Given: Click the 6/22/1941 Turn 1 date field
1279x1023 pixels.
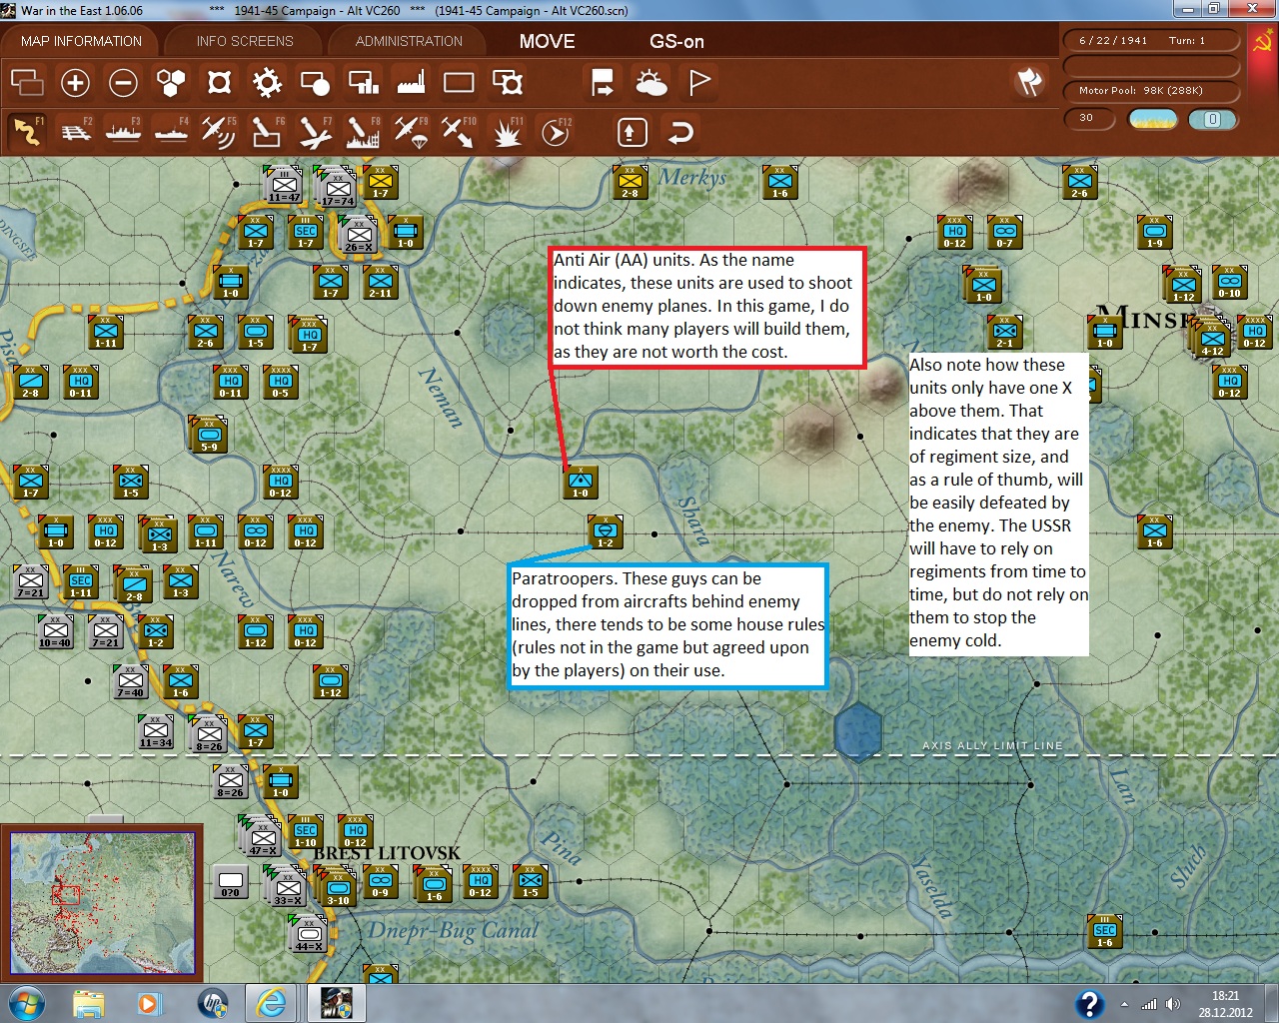Looking at the screenshot, I should click(x=1151, y=41).
